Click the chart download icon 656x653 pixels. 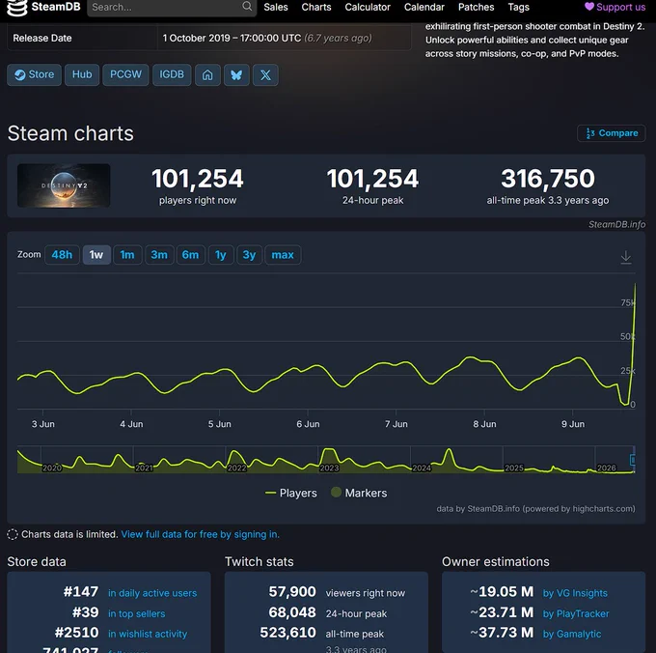point(626,257)
